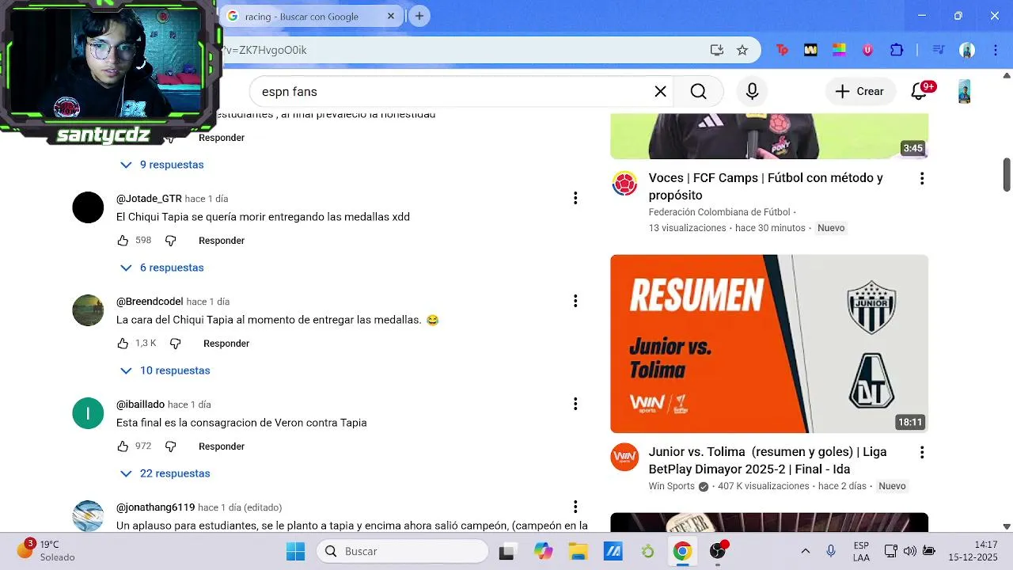The width and height of the screenshot is (1013, 570).
Task: Open 'Voces | FCF Camps' video title
Action: (765, 187)
